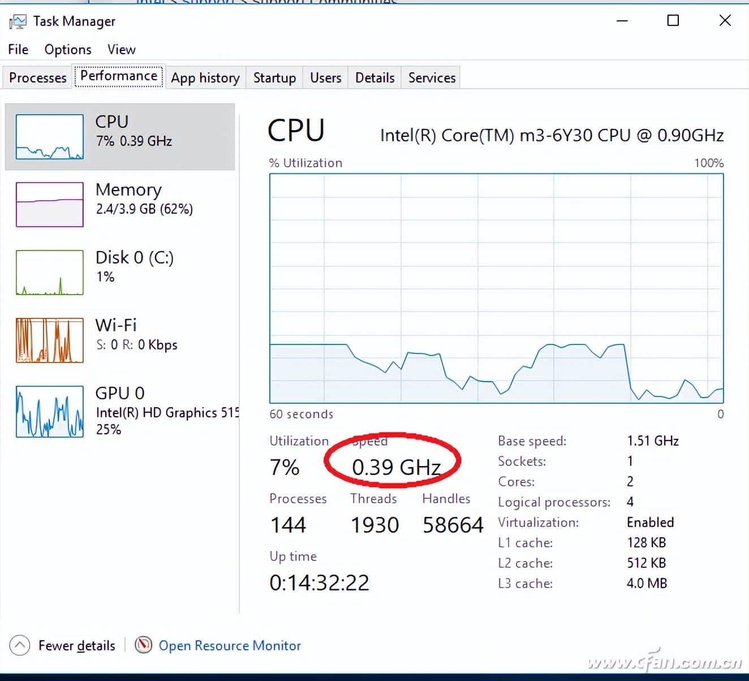
Task: Click the base speed value 1.51 GHz
Action: coord(653,441)
